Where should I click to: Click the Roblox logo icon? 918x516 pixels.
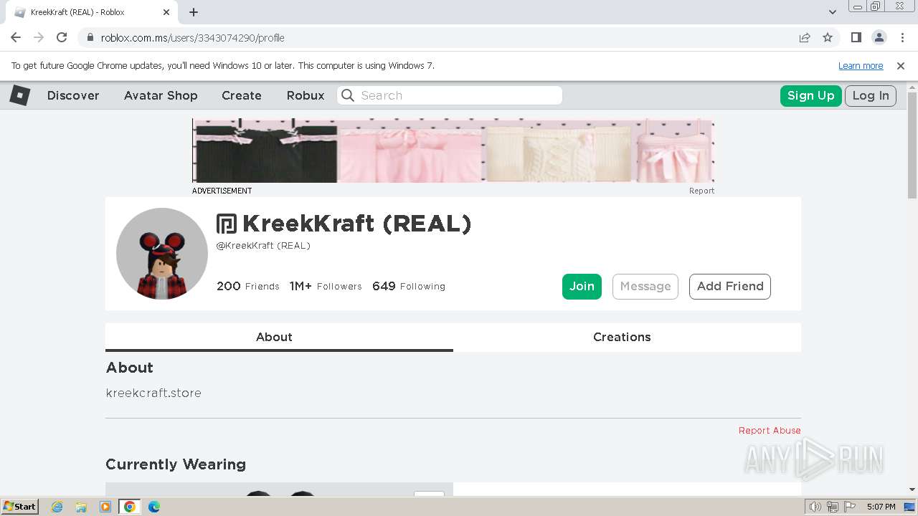click(x=19, y=95)
